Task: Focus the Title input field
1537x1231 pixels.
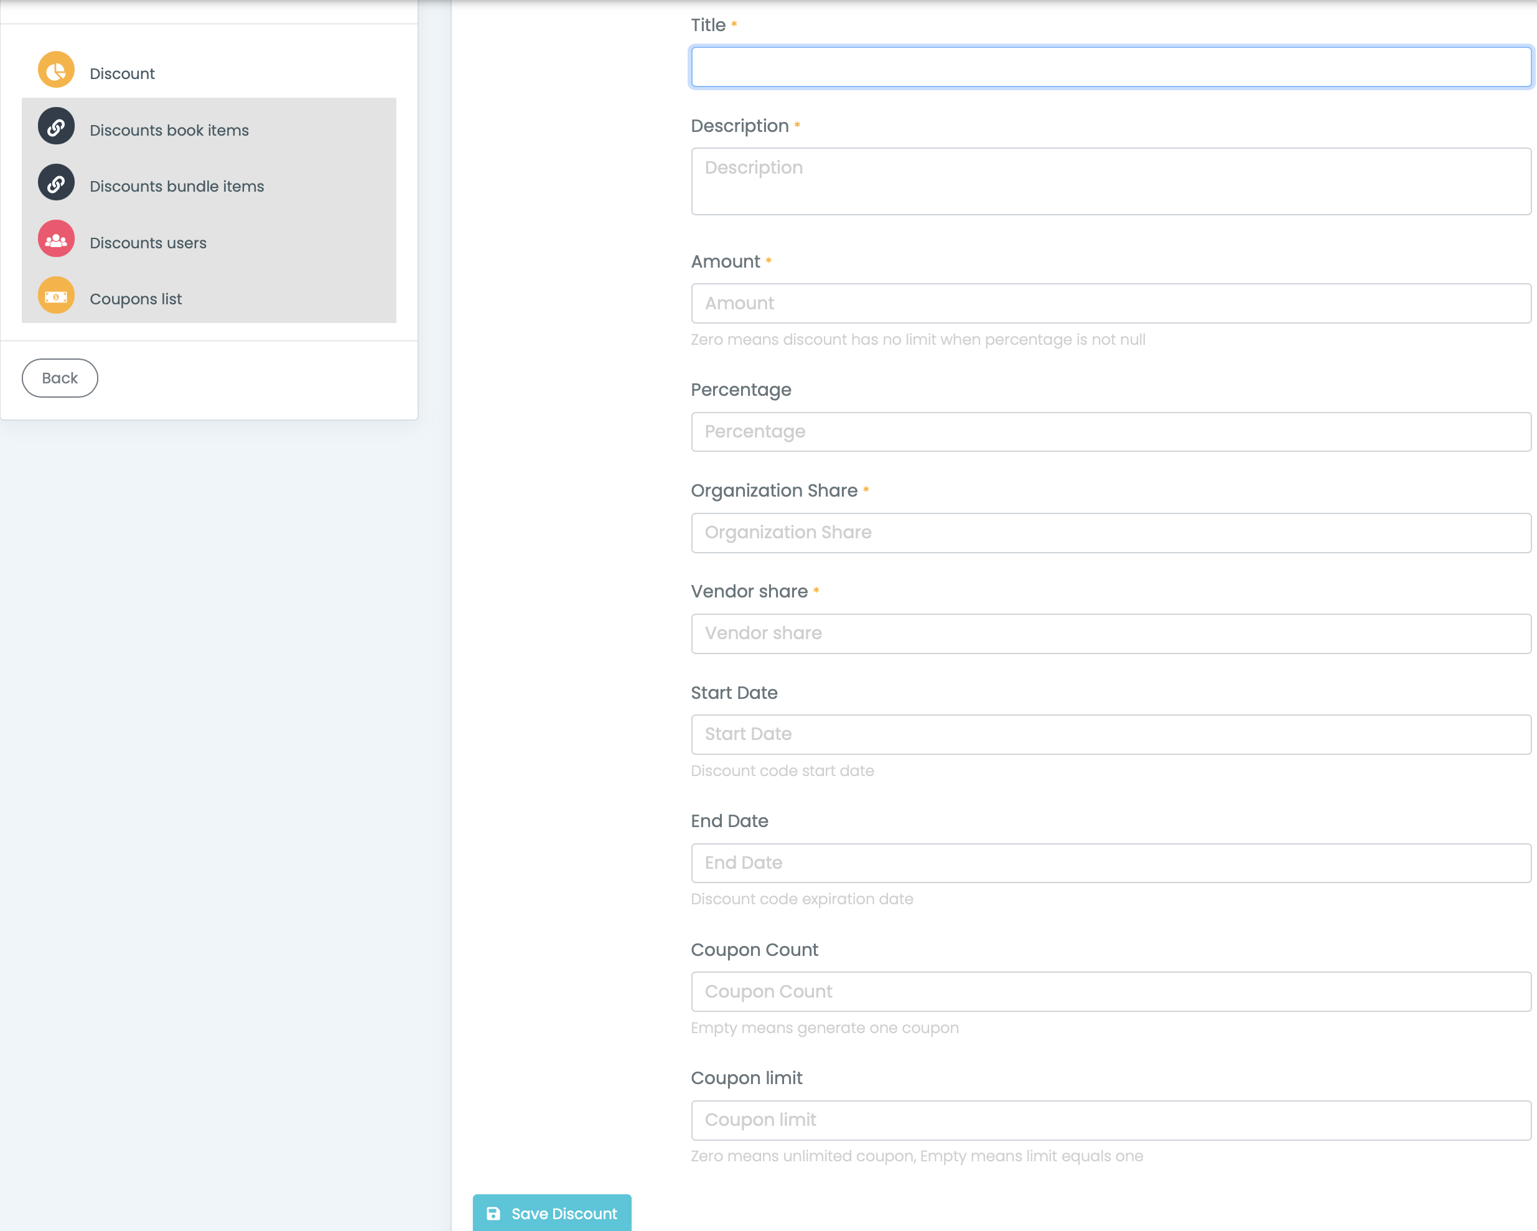Action: [x=1110, y=67]
